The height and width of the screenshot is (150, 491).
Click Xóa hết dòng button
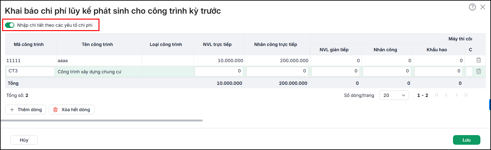coord(72,110)
